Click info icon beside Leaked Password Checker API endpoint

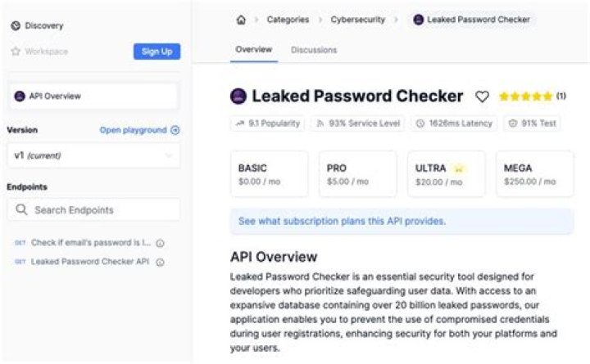(x=161, y=263)
